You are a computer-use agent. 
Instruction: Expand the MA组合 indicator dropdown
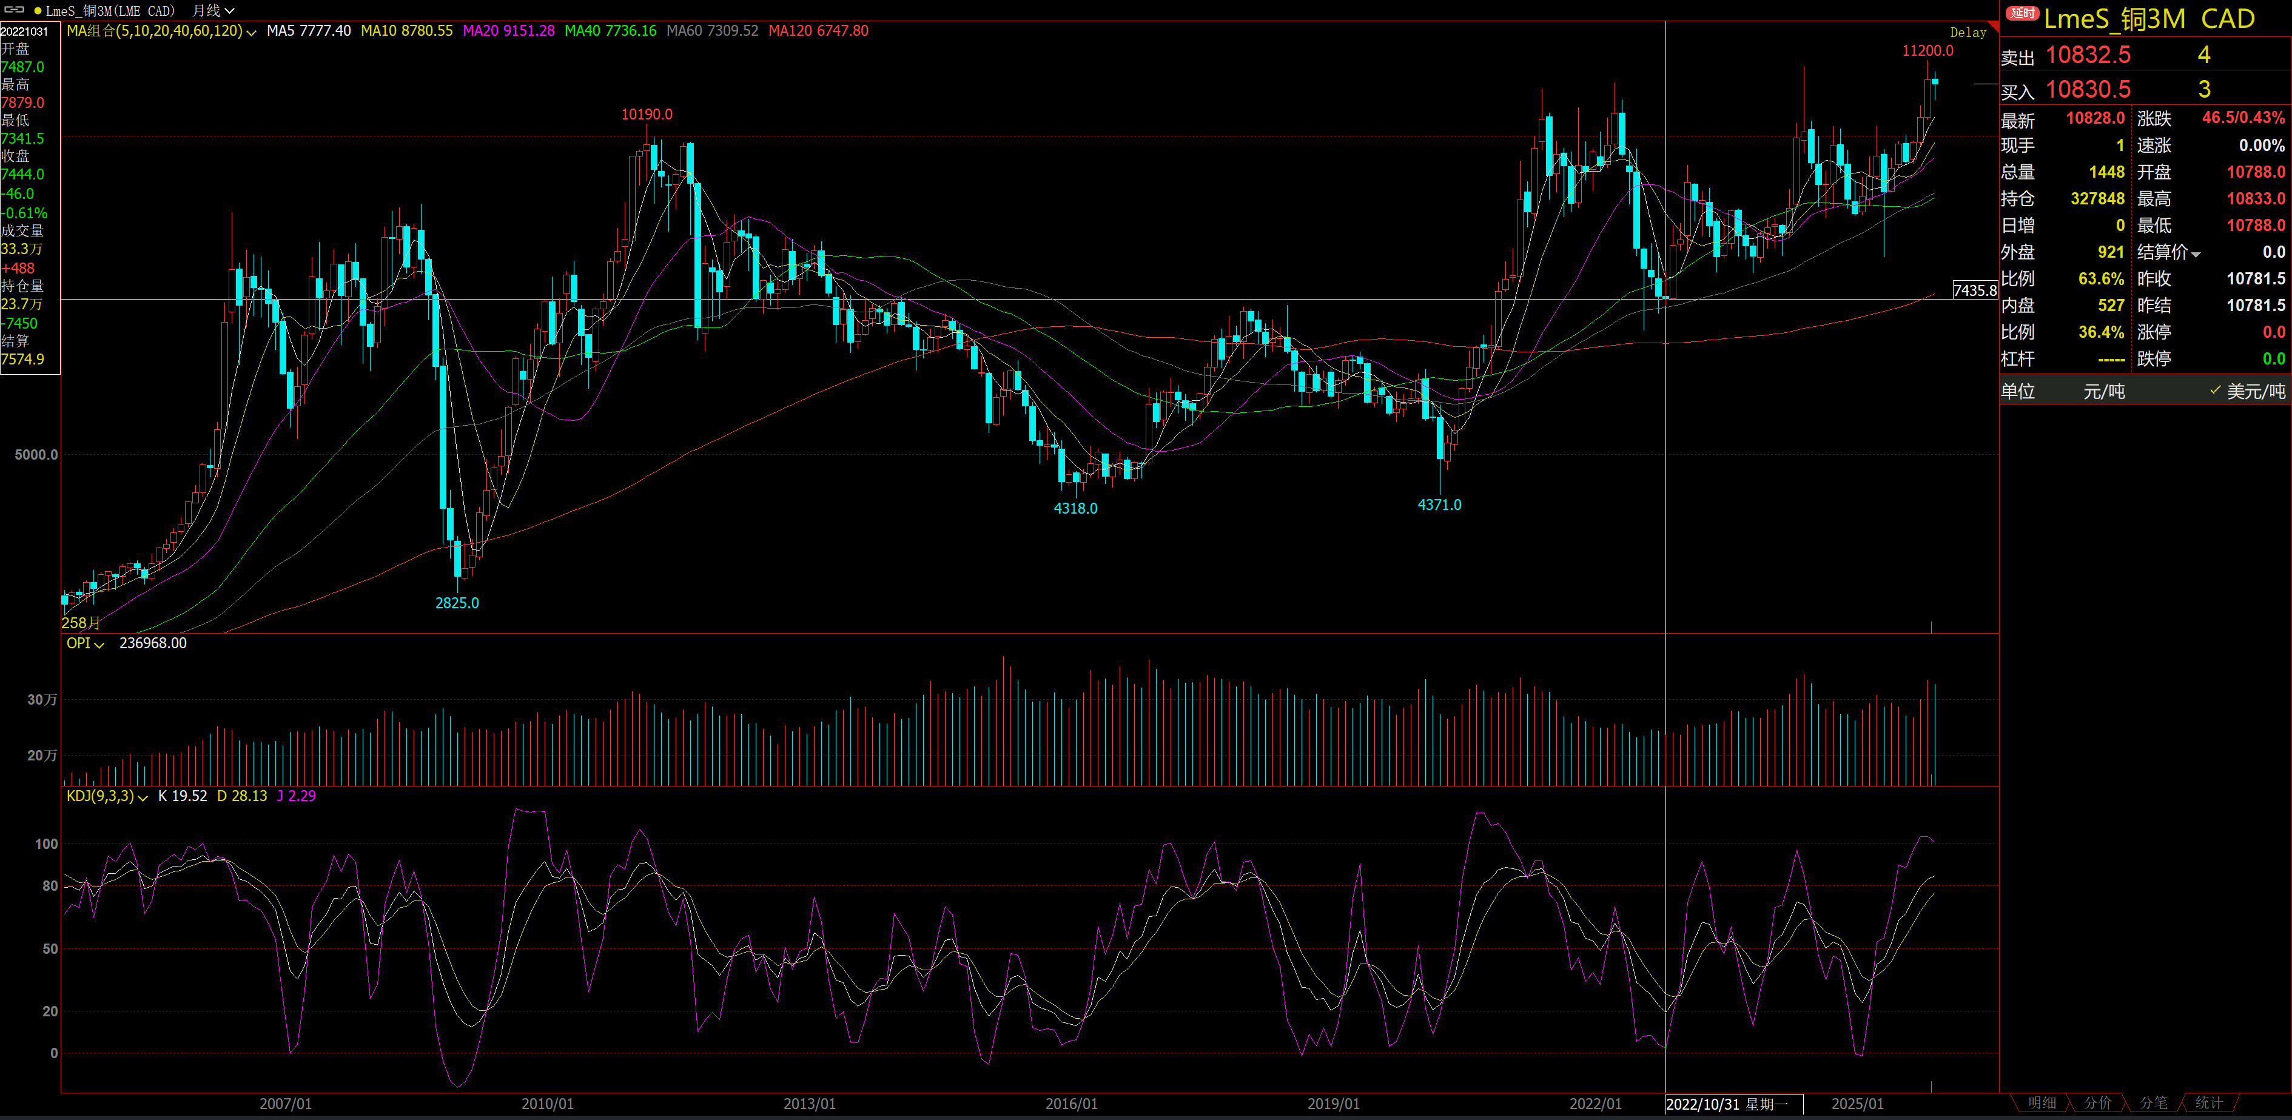251,32
